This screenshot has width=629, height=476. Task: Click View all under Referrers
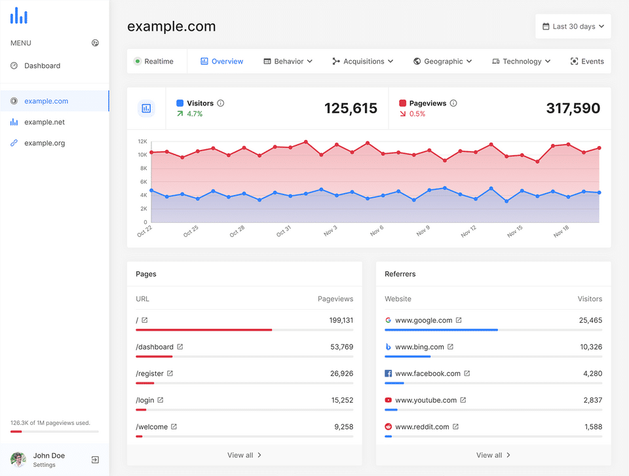point(493,455)
